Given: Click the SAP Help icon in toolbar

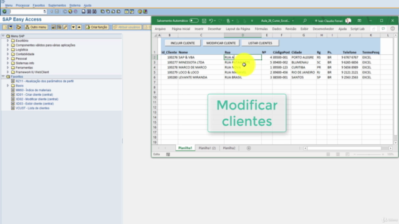Looking at the screenshot, I should [x=140, y=11].
